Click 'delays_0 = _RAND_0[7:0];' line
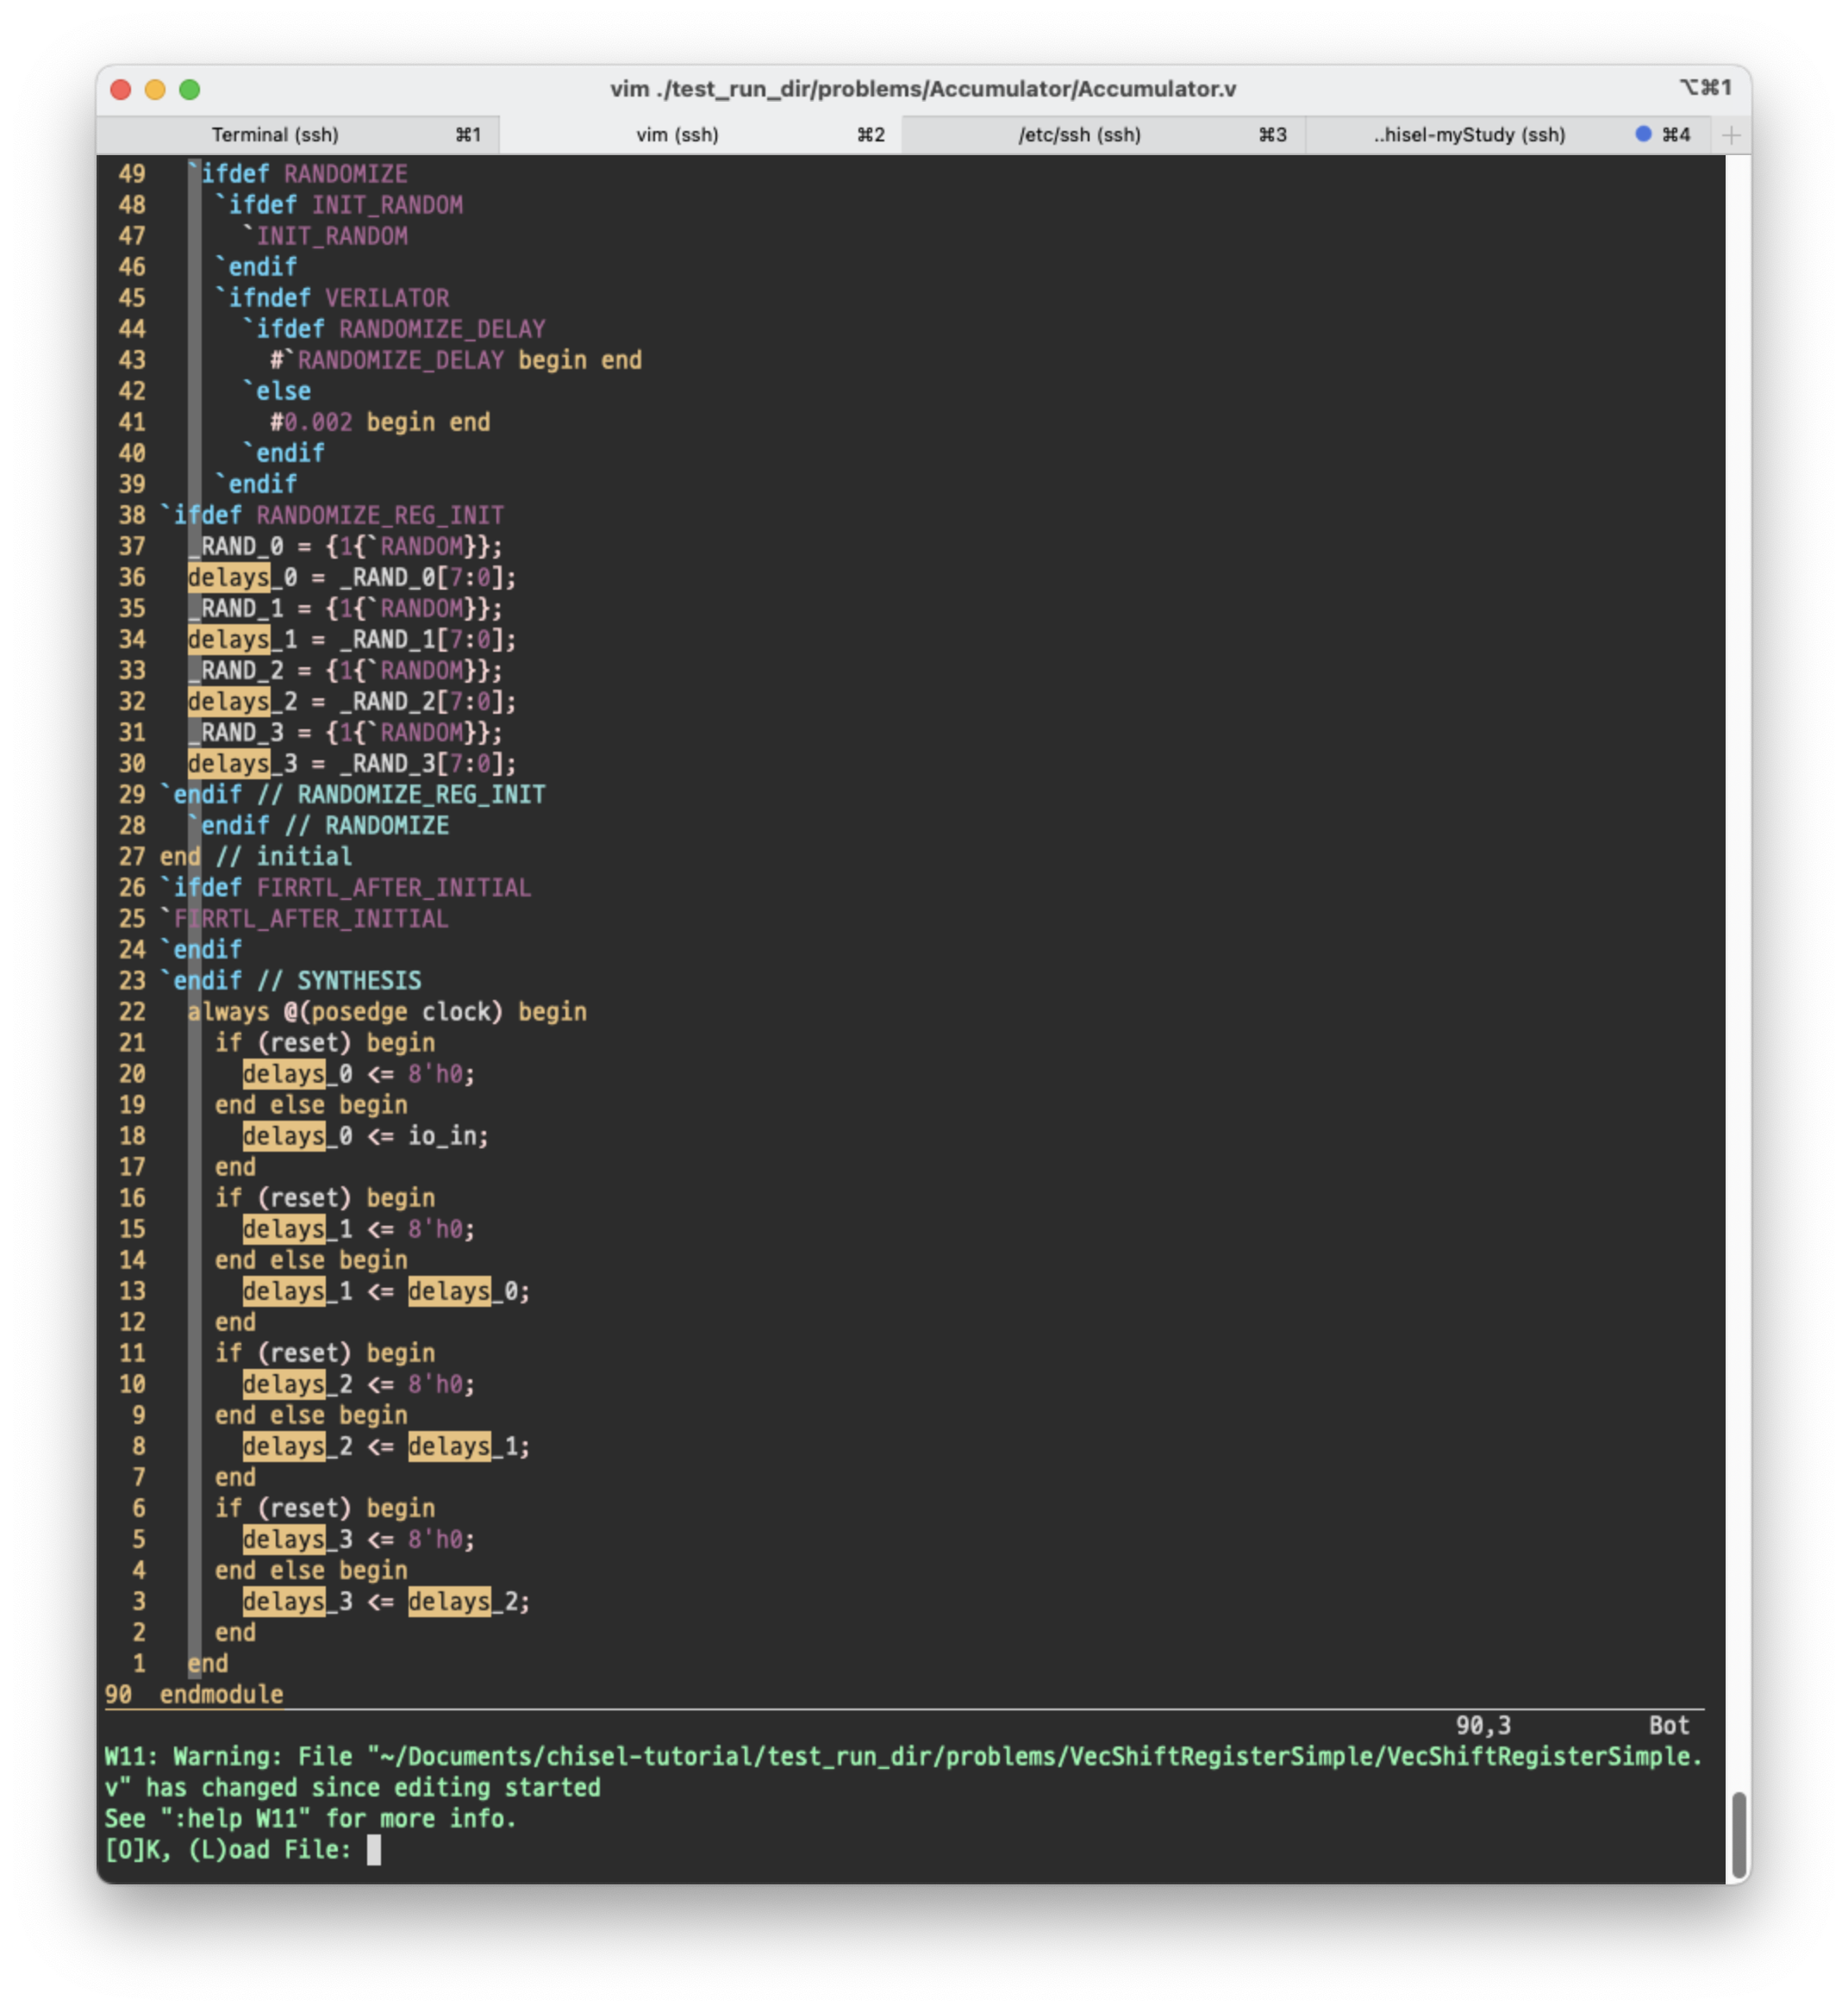The height and width of the screenshot is (2012, 1848). (352, 577)
